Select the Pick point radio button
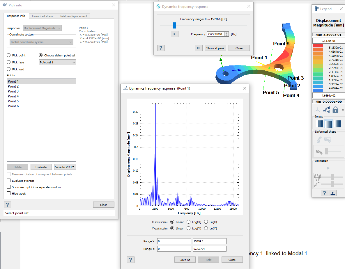345x269 pixels. click(x=8, y=55)
